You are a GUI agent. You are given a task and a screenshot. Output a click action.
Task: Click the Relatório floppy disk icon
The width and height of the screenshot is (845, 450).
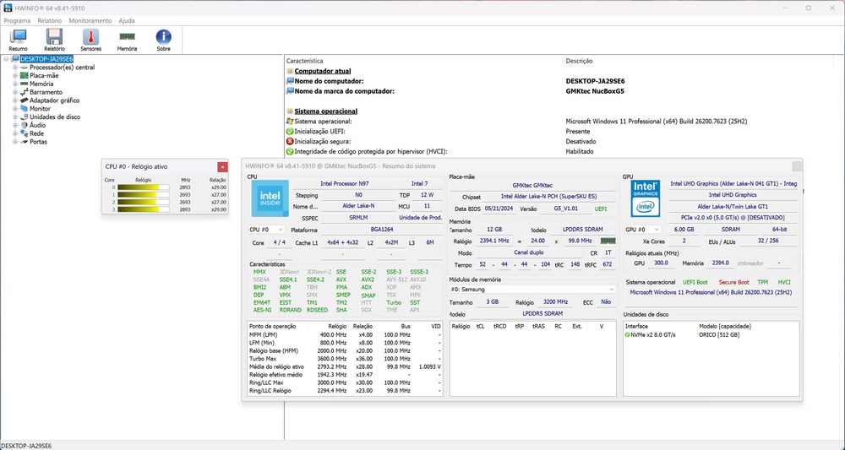[54, 38]
